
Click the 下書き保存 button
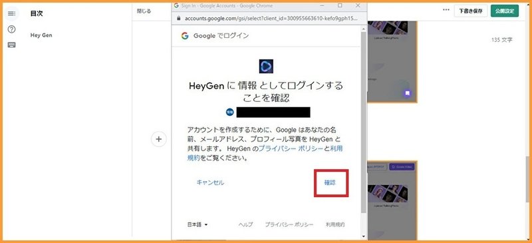(x=471, y=11)
